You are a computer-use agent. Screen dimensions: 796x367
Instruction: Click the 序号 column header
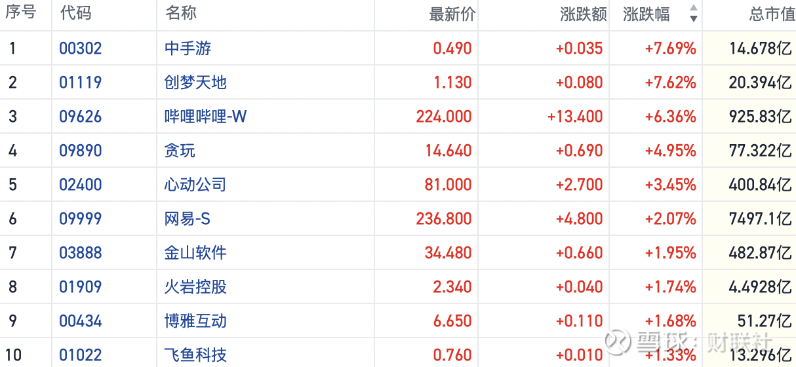tap(21, 14)
